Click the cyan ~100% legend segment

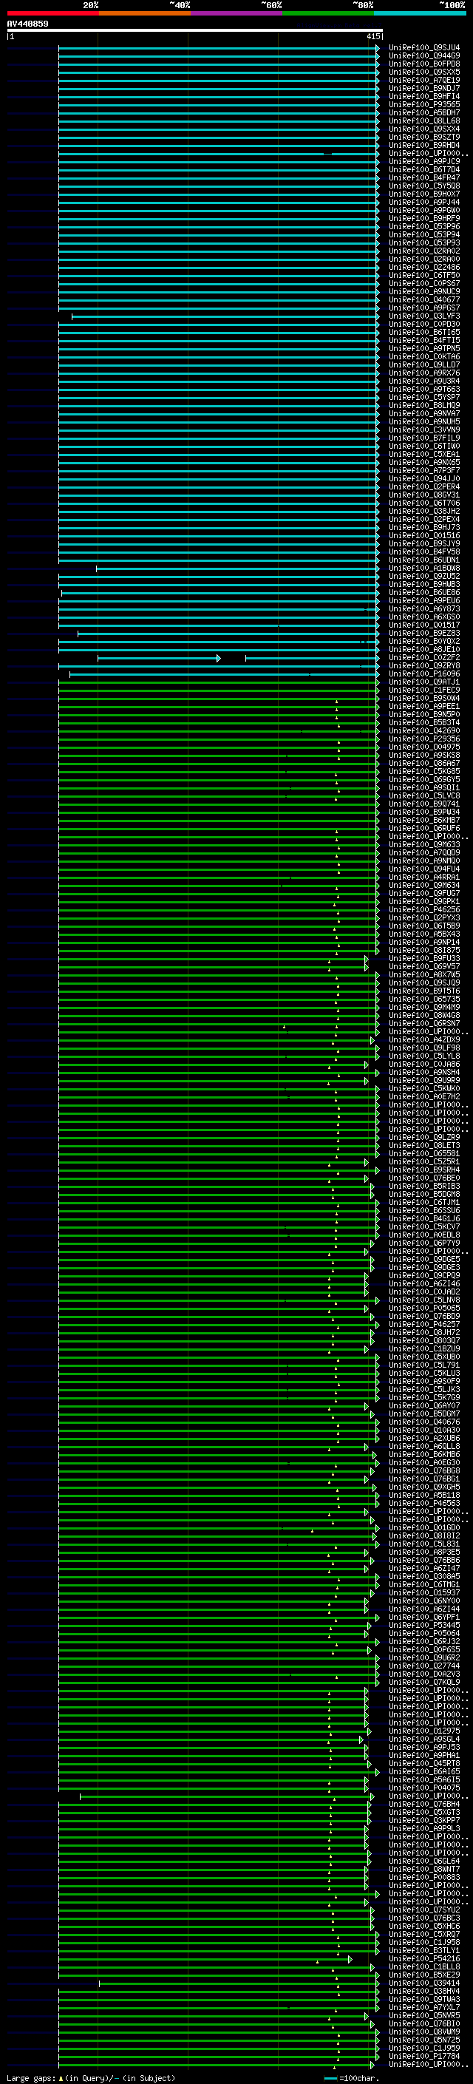421,14
